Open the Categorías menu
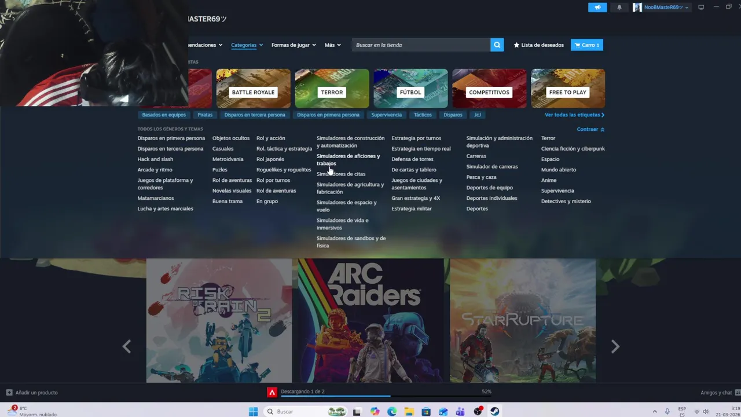The image size is (741, 417). pos(247,45)
